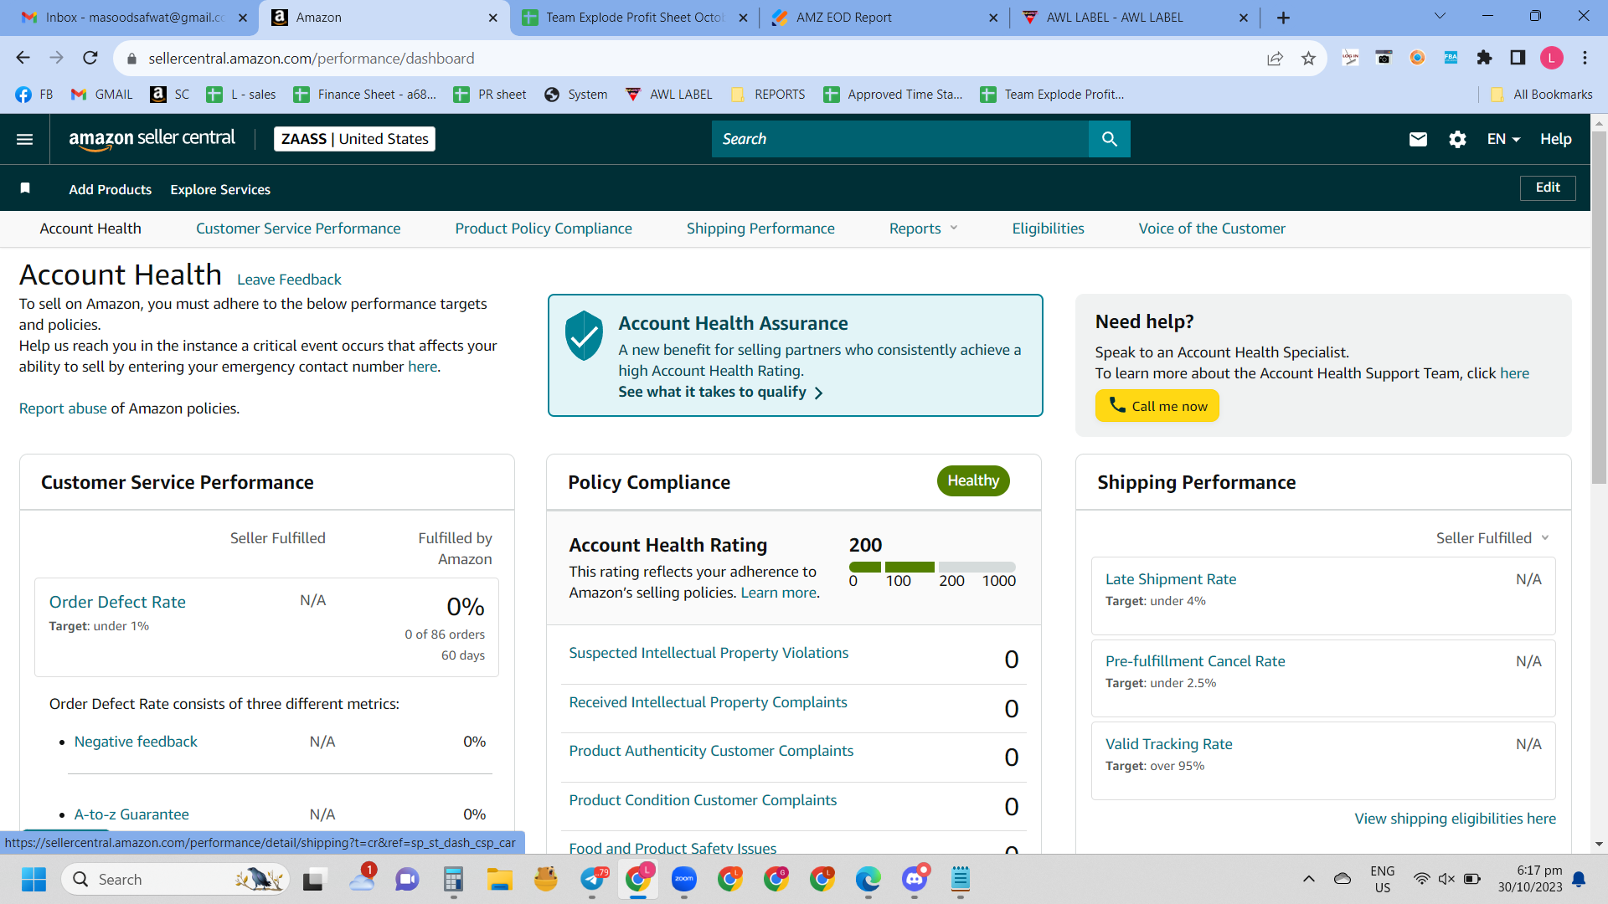Open the notification bell in system tray
This screenshot has width=1608, height=904.
point(1579,879)
